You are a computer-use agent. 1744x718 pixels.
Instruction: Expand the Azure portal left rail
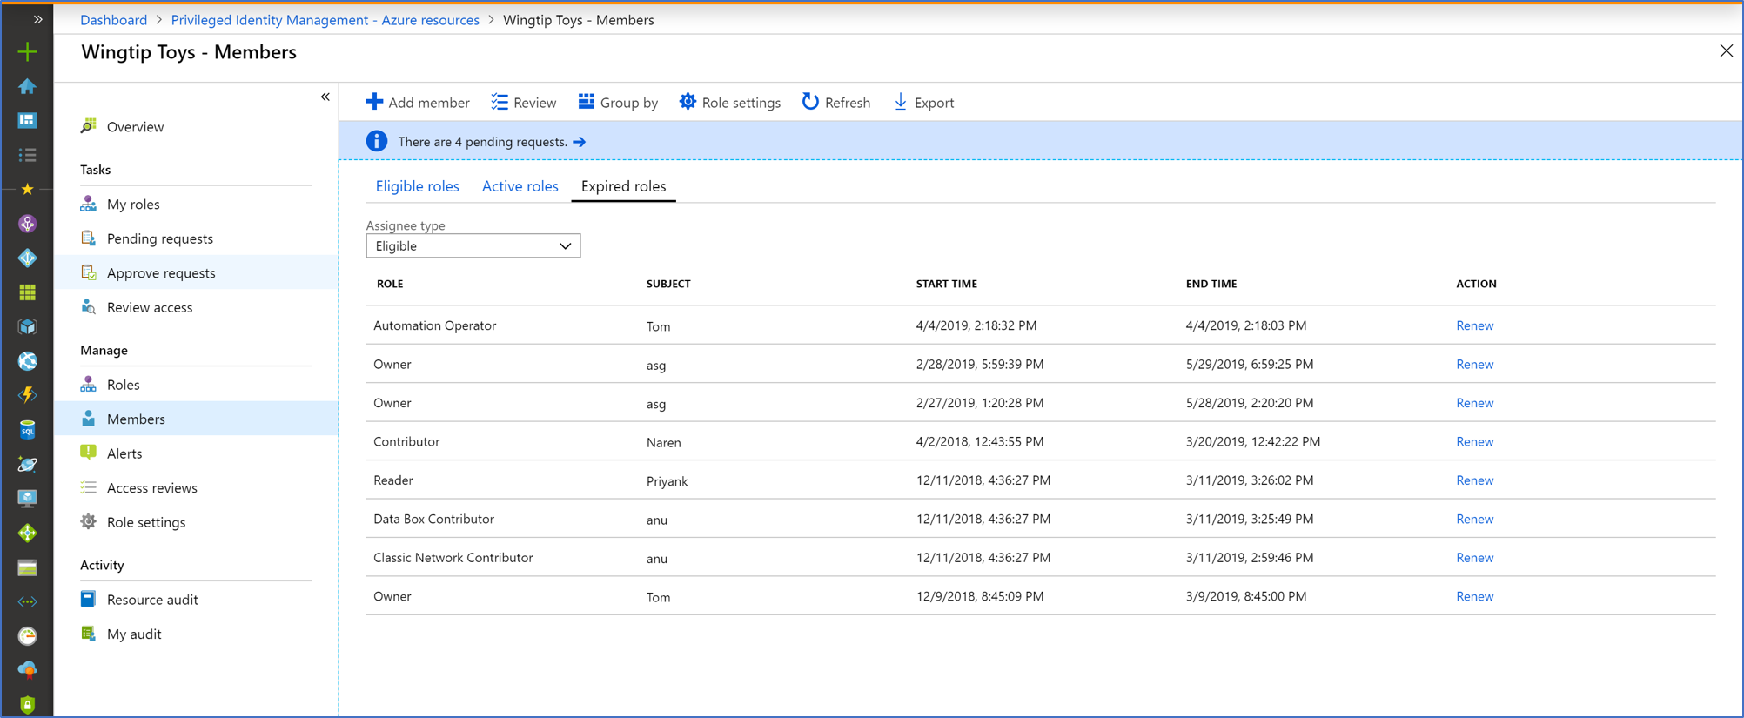(37, 19)
